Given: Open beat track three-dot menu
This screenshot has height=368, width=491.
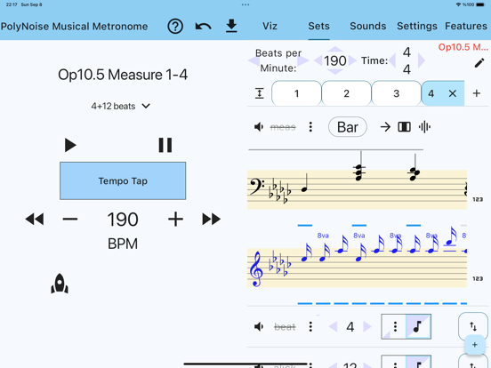Looking at the screenshot, I should (310, 327).
